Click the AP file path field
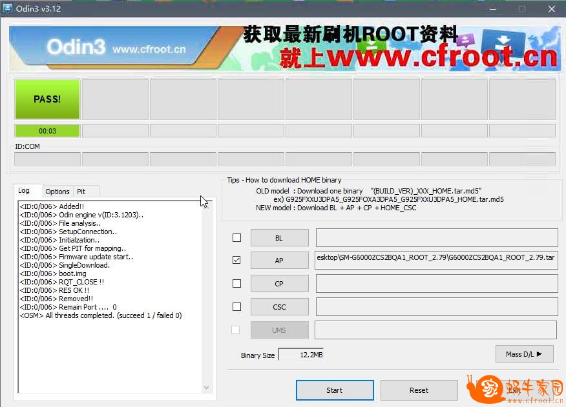Screen dimensions: 566x407 click(436, 261)
